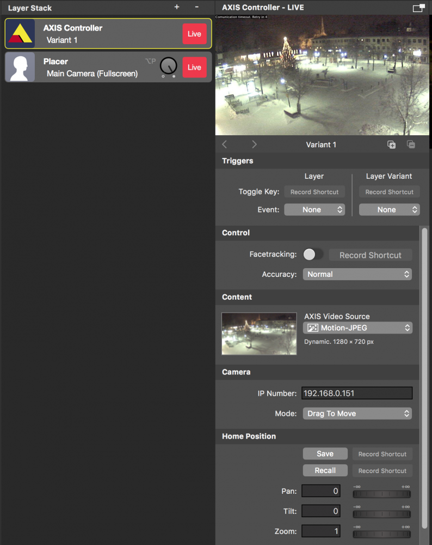432x545 pixels.
Task: Click the Variant 1 title below the preview
Action: (x=321, y=144)
